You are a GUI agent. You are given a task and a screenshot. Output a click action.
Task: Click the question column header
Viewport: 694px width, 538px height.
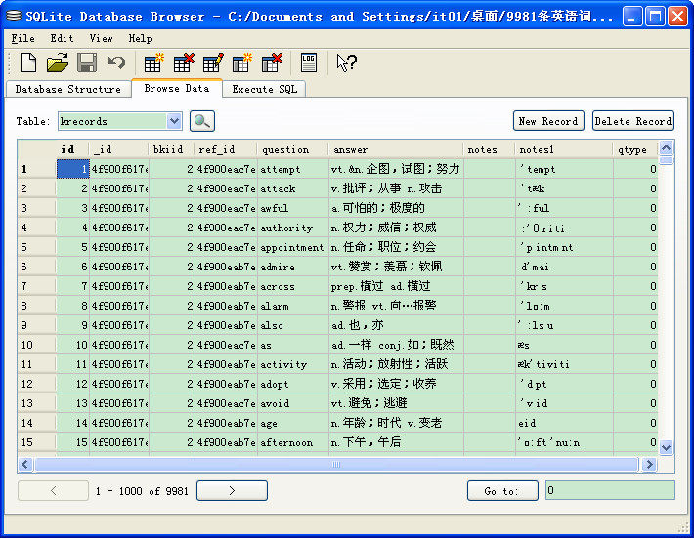pos(292,149)
